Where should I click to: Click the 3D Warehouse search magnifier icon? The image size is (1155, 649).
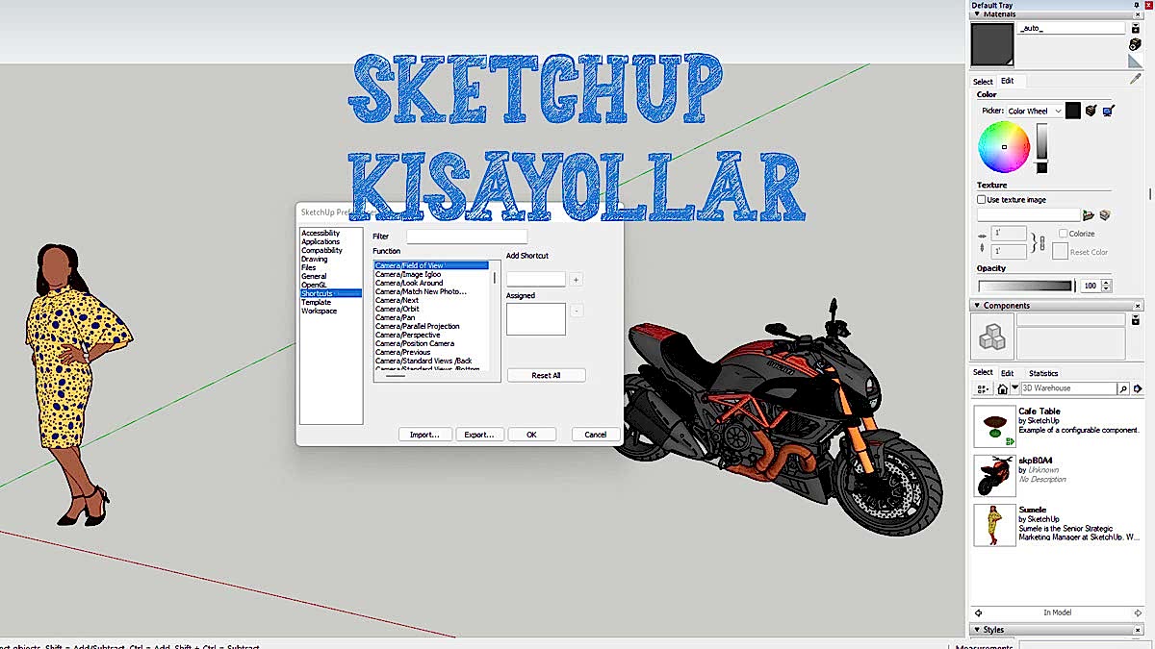[x=1123, y=388]
